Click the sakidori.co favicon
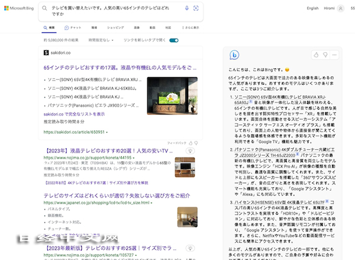 46,53
